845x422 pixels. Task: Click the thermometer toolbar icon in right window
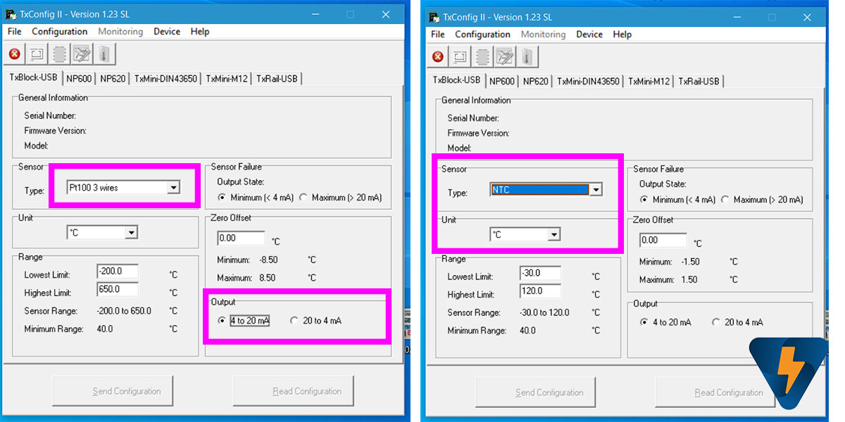coord(527,57)
